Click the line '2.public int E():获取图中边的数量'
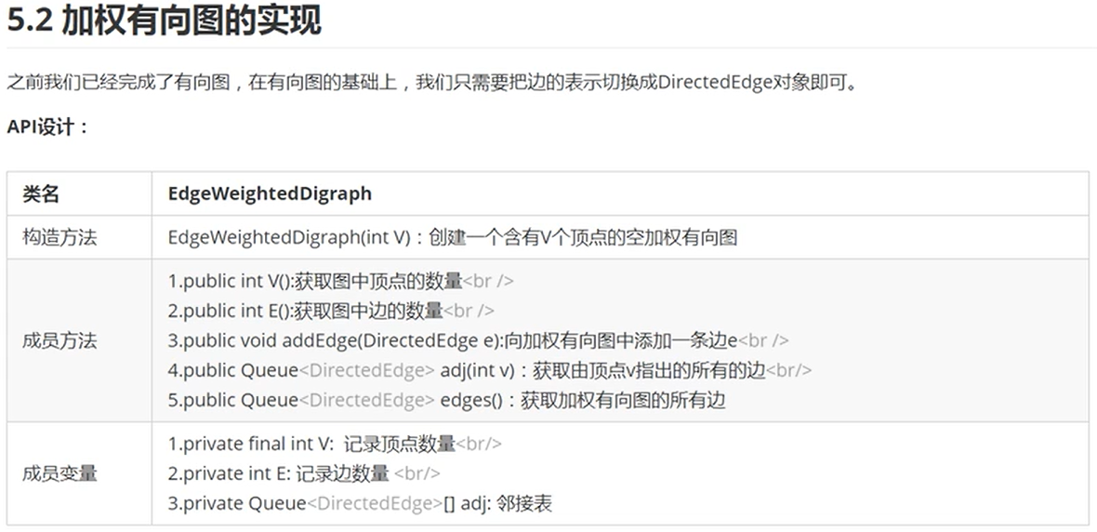1097x532 pixels. point(331,311)
